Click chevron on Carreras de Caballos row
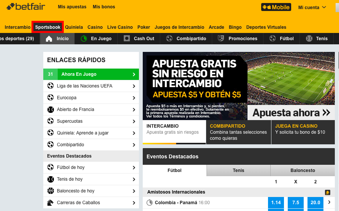 [134, 203]
